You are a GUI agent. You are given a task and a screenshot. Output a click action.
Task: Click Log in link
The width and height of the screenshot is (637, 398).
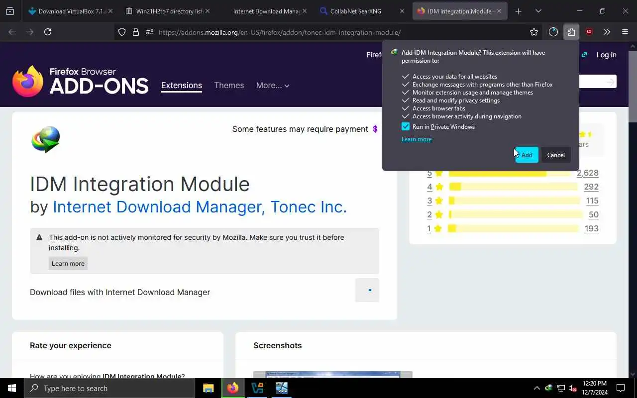coord(606,55)
